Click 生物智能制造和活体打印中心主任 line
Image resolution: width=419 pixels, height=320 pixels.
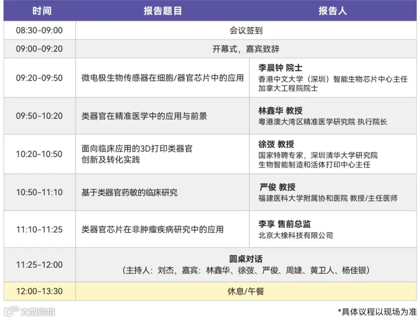314,165
